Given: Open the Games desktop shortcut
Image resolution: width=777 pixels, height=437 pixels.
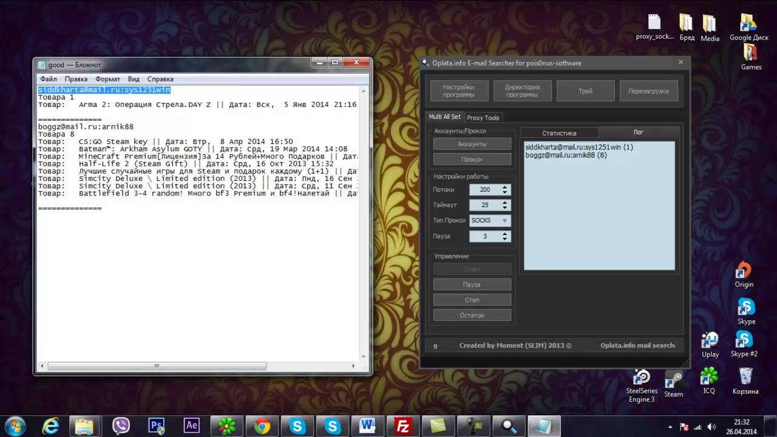Looking at the screenshot, I should click(x=751, y=58).
